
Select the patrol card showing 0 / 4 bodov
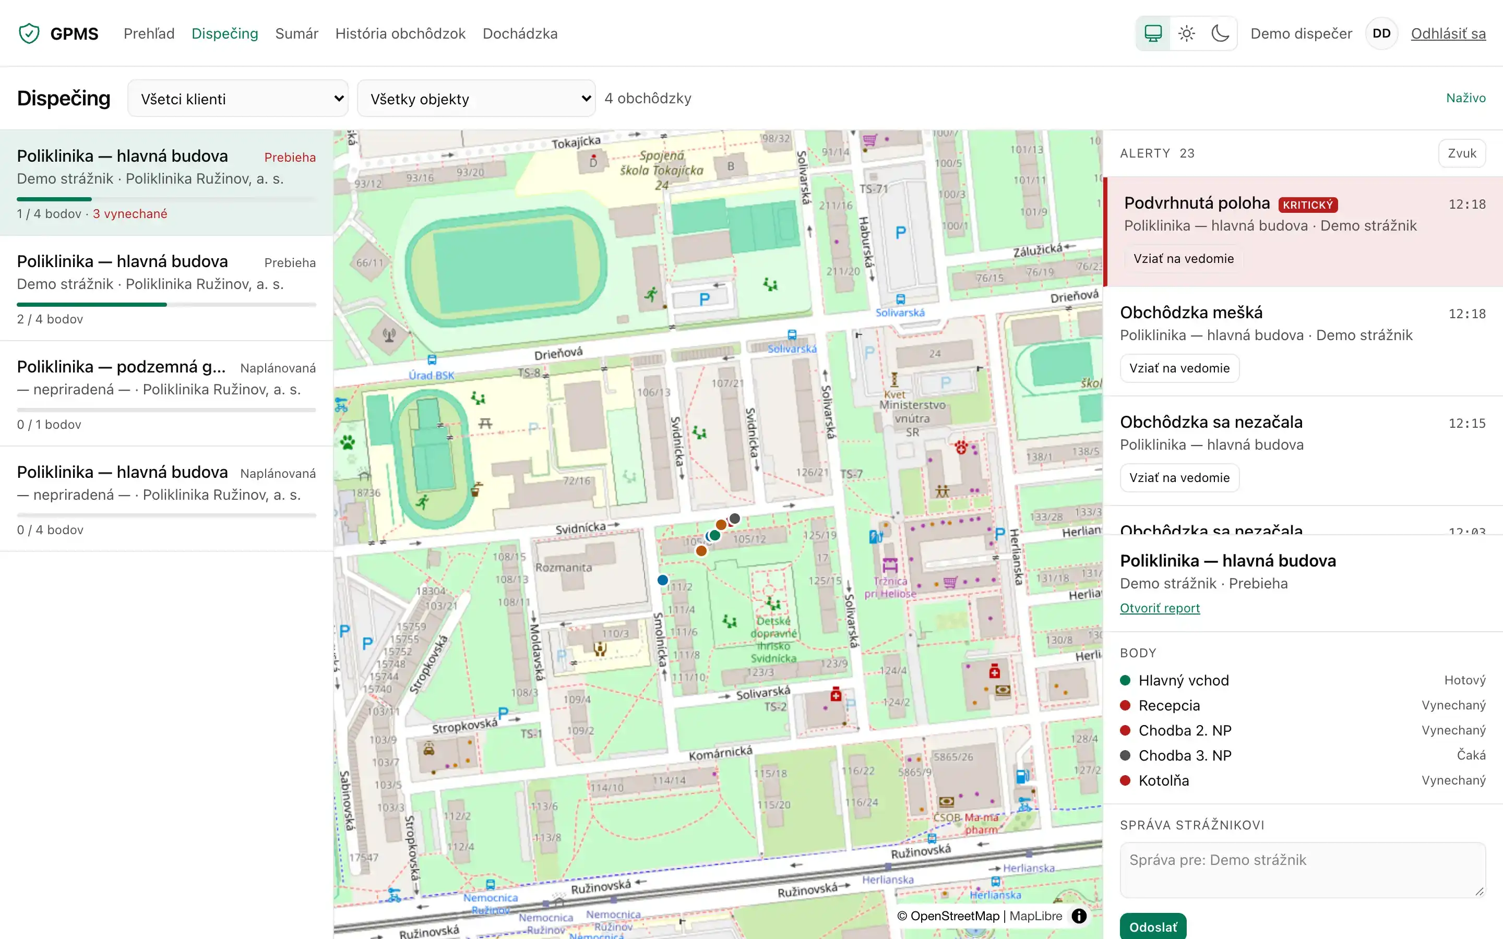click(166, 499)
